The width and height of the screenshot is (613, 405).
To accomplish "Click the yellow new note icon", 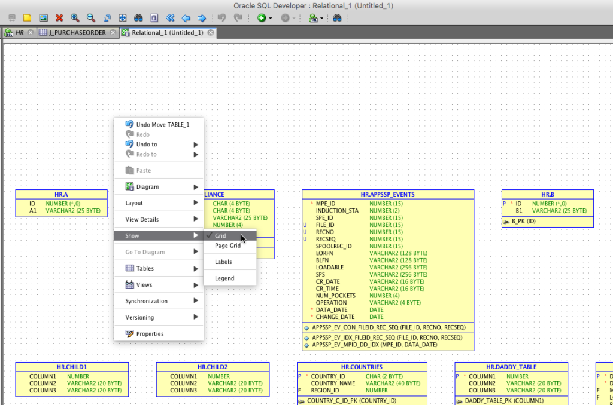I will click(x=27, y=18).
